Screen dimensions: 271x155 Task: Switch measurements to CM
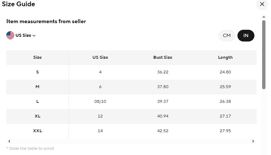click(x=226, y=35)
